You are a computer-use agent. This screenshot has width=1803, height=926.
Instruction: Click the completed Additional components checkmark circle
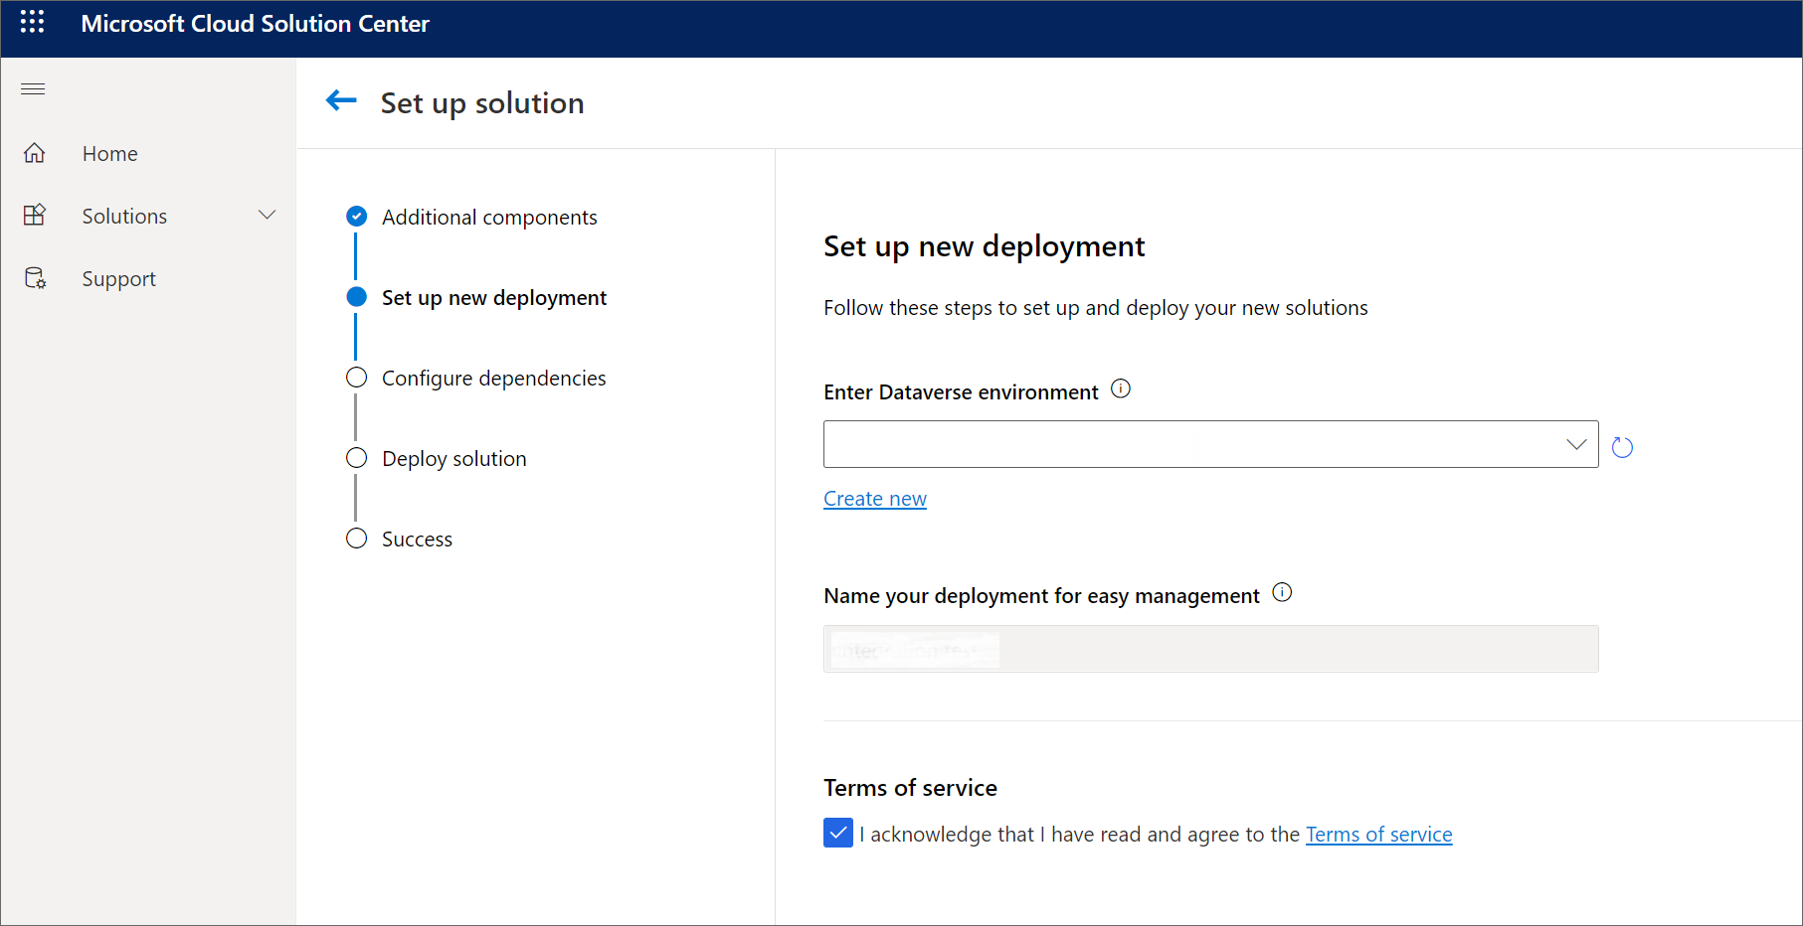pos(356,216)
